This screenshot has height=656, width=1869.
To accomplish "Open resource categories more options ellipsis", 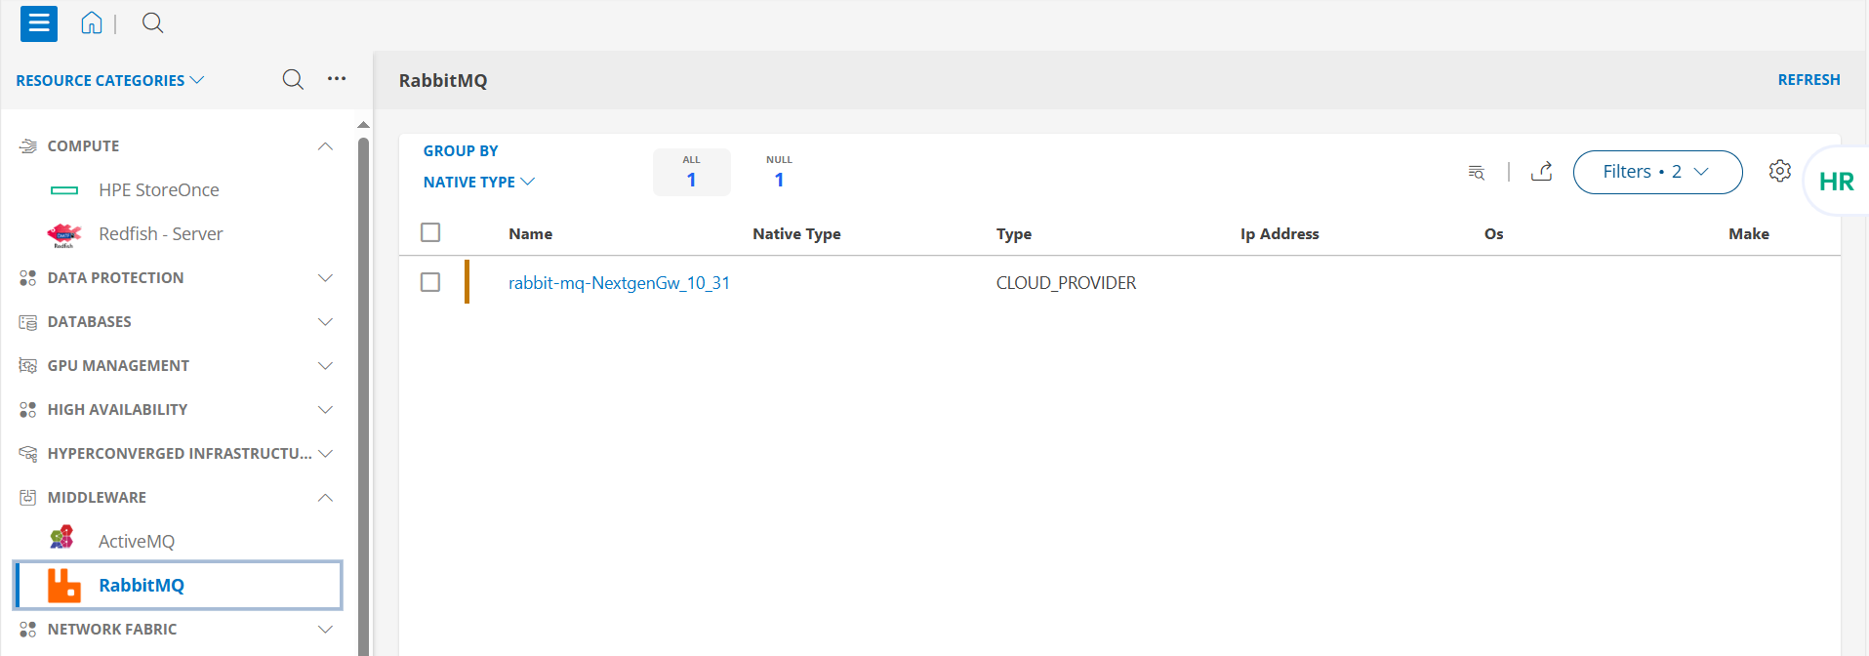I will coord(337,79).
